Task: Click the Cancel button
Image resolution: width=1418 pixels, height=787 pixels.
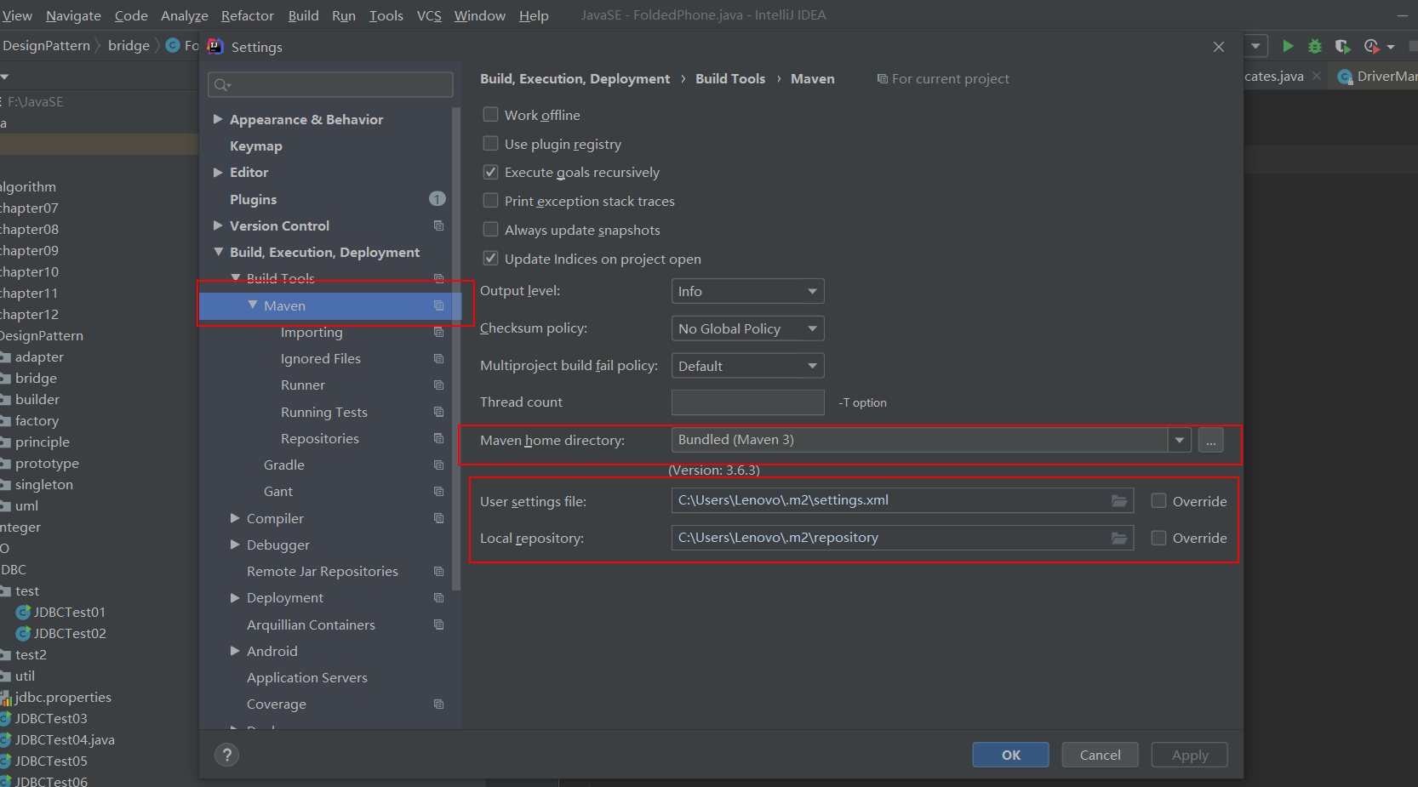Action: click(1100, 755)
